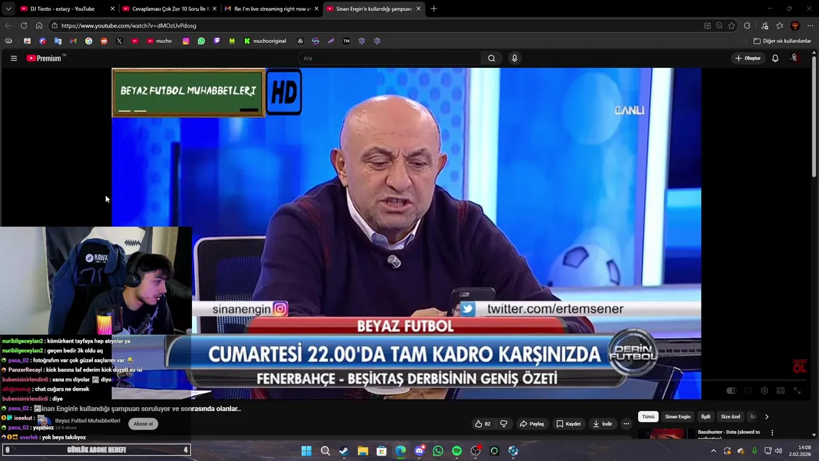Dislike the video

(504, 424)
